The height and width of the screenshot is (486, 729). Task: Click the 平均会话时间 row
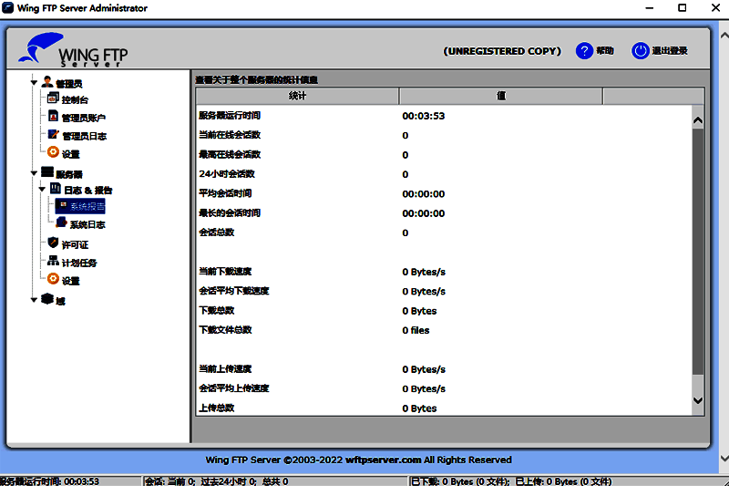444,194
